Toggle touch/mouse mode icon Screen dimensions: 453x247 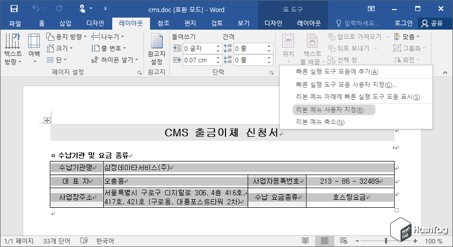pos(83,9)
